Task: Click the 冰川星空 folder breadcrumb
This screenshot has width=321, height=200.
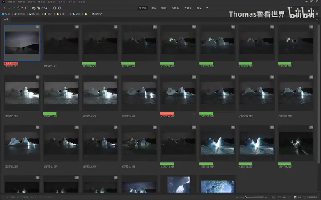Action: tap(93, 14)
